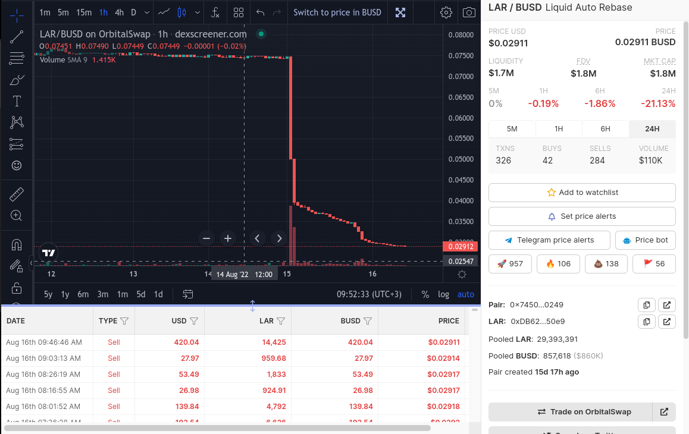Select the text annotation tool
Image resolution: width=689 pixels, height=434 pixels.
(17, 101)
